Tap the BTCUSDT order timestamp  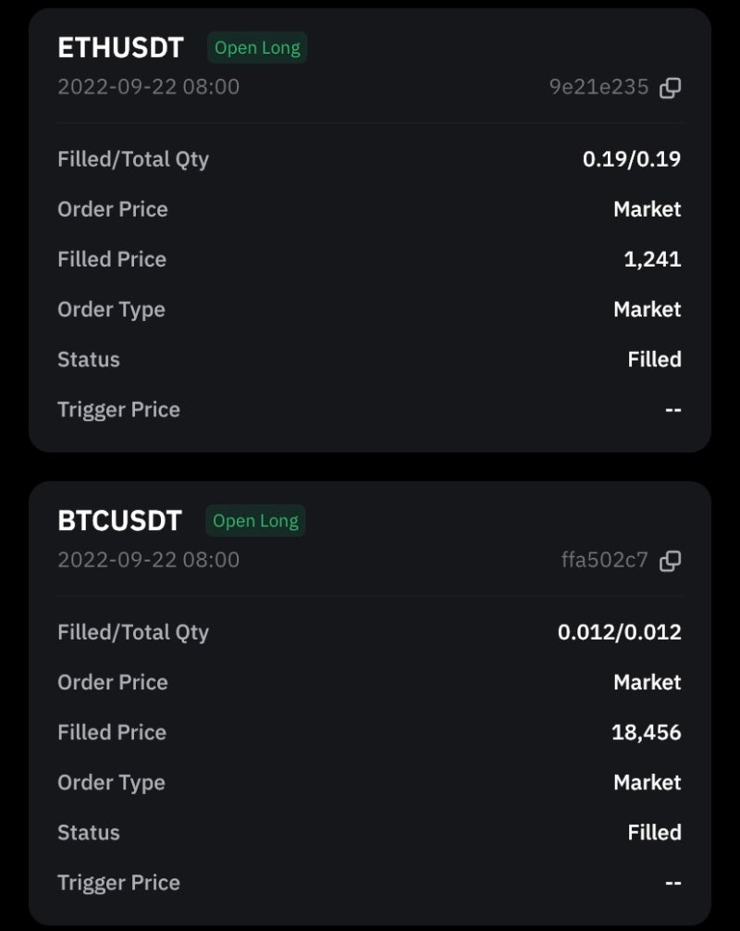148,560
